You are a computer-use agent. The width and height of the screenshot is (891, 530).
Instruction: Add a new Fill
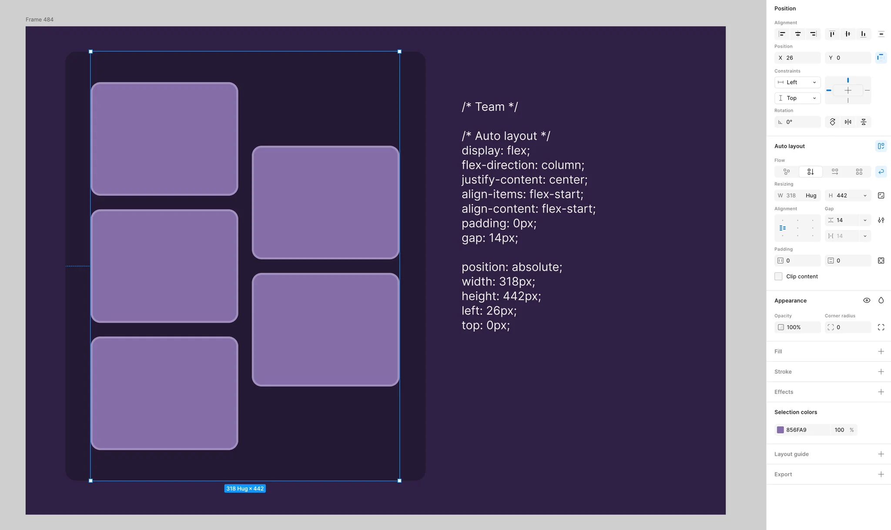click(881, 351)
